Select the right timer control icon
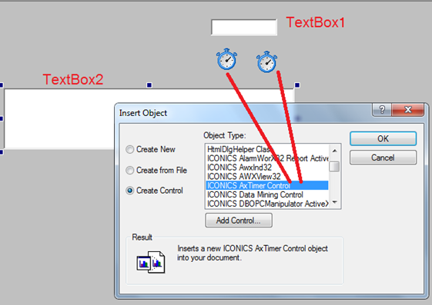The width and height of the screenshot is (432, 305). [x=266, y=61]
